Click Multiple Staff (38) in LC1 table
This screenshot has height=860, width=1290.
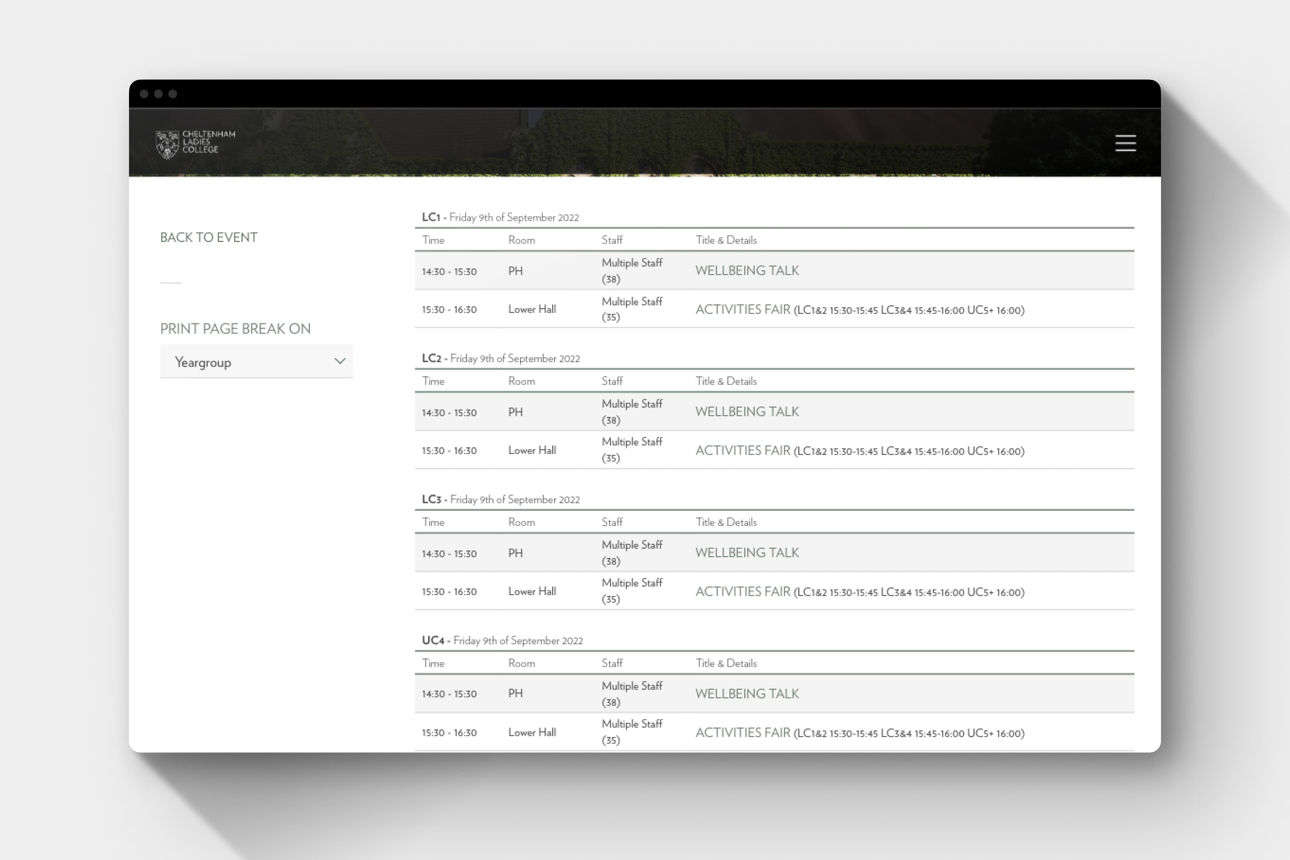pyautogui.click(x=632, y=271)
